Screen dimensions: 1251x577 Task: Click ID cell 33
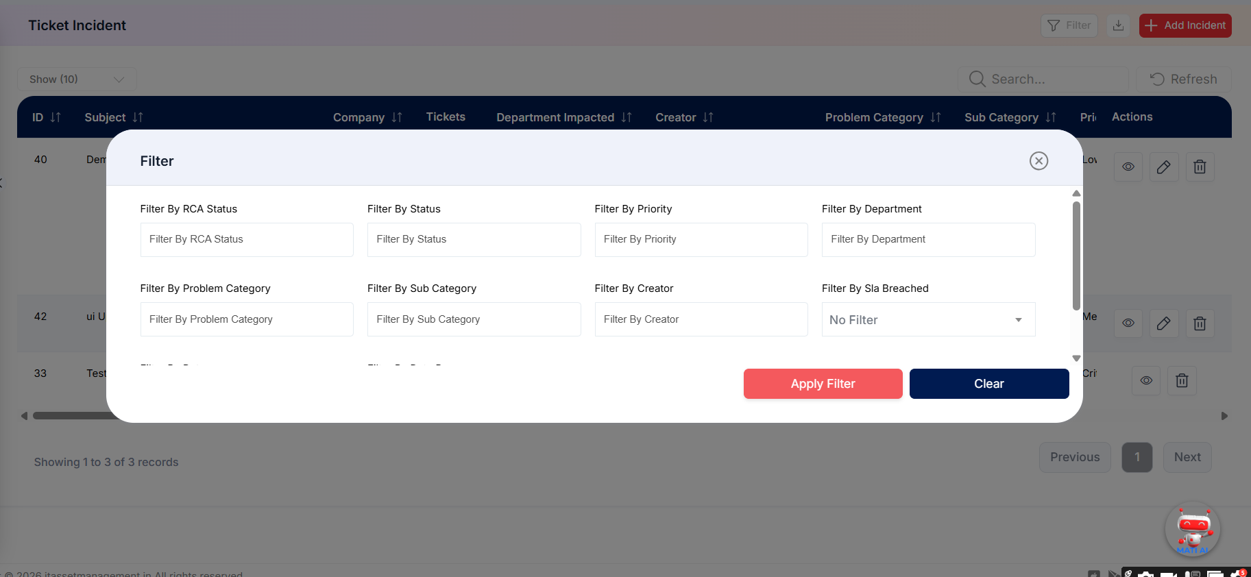40,373
